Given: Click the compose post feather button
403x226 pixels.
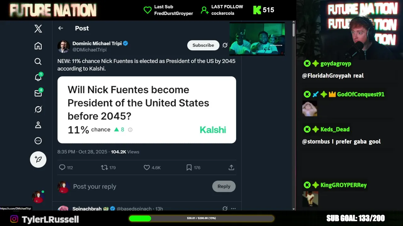Looking at the screenshot, I should (38, 159).
